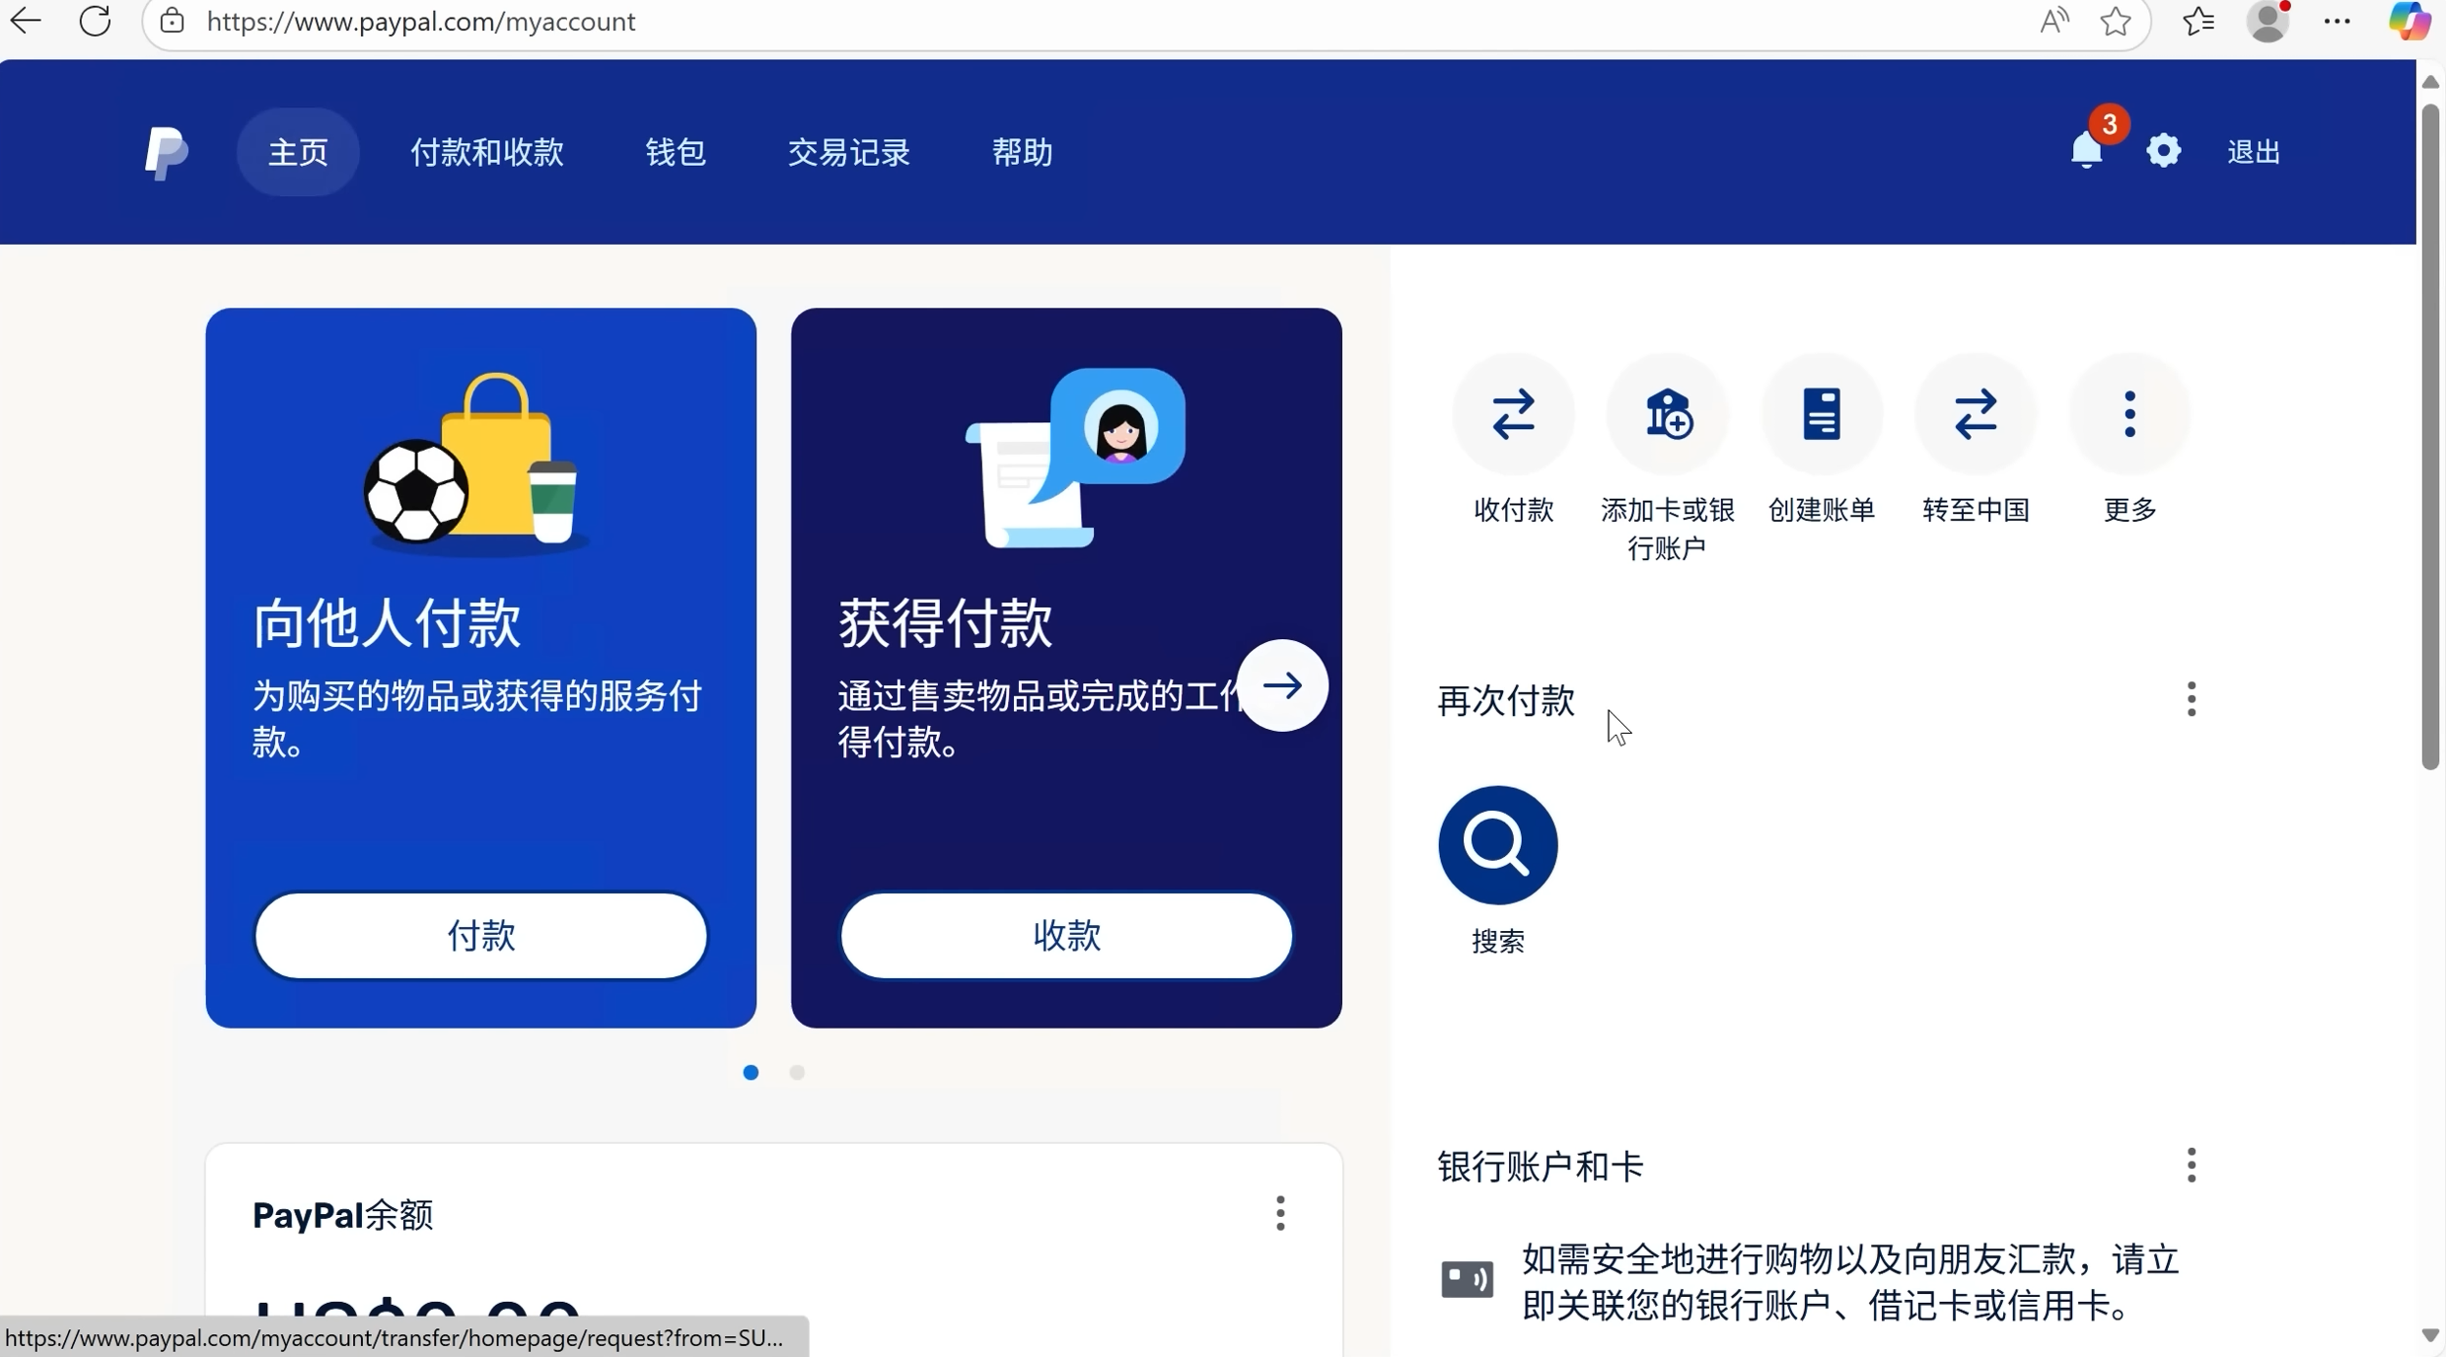This screenshot has width=2446, height=1357.
Task: Select the 收付款 transfer icon
Action: point(1514,414)
